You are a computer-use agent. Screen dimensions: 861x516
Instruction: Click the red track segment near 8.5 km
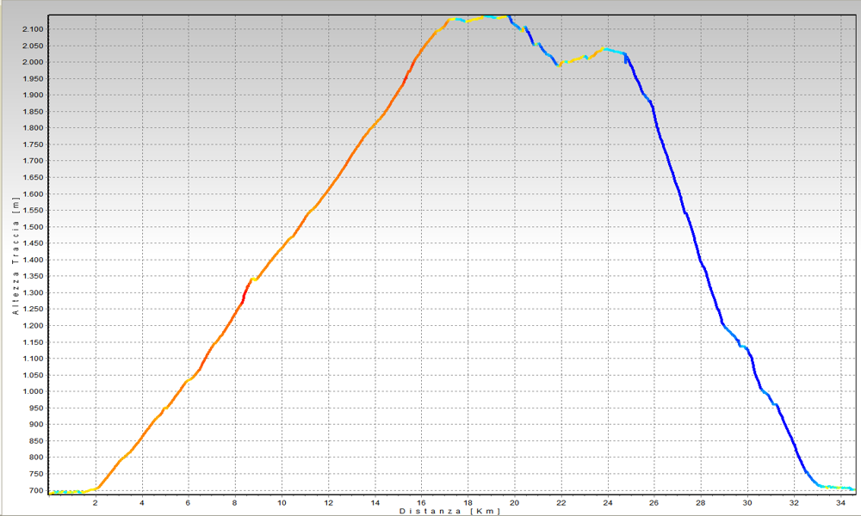[x=245, y=294]
